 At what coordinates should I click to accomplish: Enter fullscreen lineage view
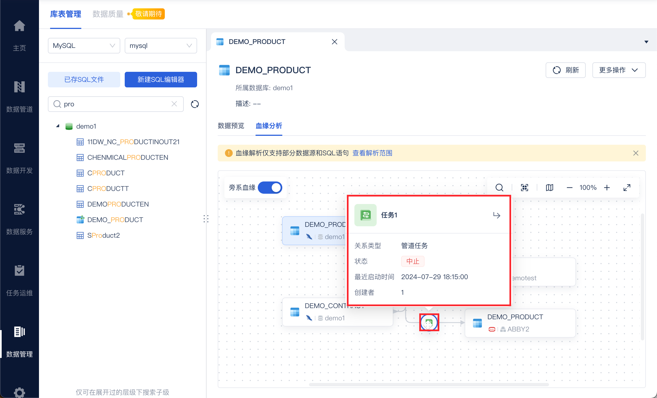click(x=627, y=188)
